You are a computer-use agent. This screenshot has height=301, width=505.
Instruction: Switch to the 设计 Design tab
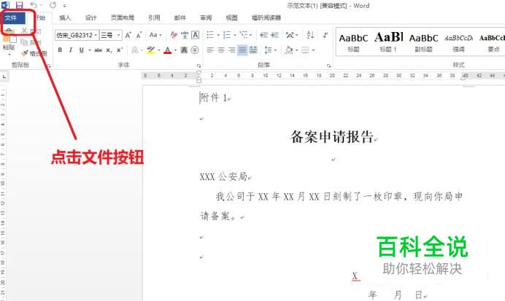coord(90,17)
